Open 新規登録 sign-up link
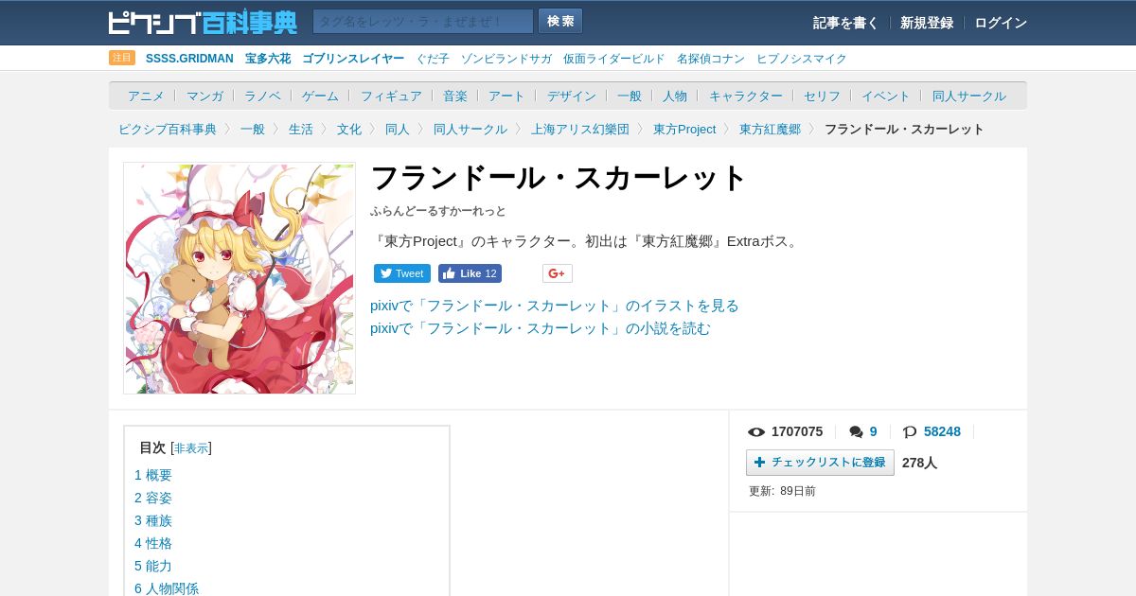 927,23
